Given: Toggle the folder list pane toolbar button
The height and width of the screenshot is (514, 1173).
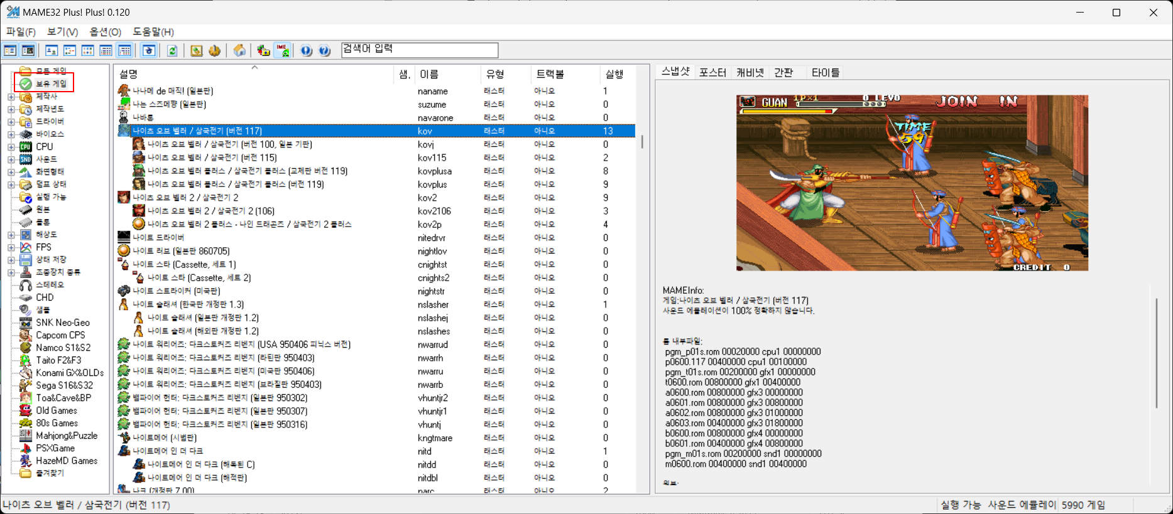Looking at the screenshot, I should pos(11,51).
